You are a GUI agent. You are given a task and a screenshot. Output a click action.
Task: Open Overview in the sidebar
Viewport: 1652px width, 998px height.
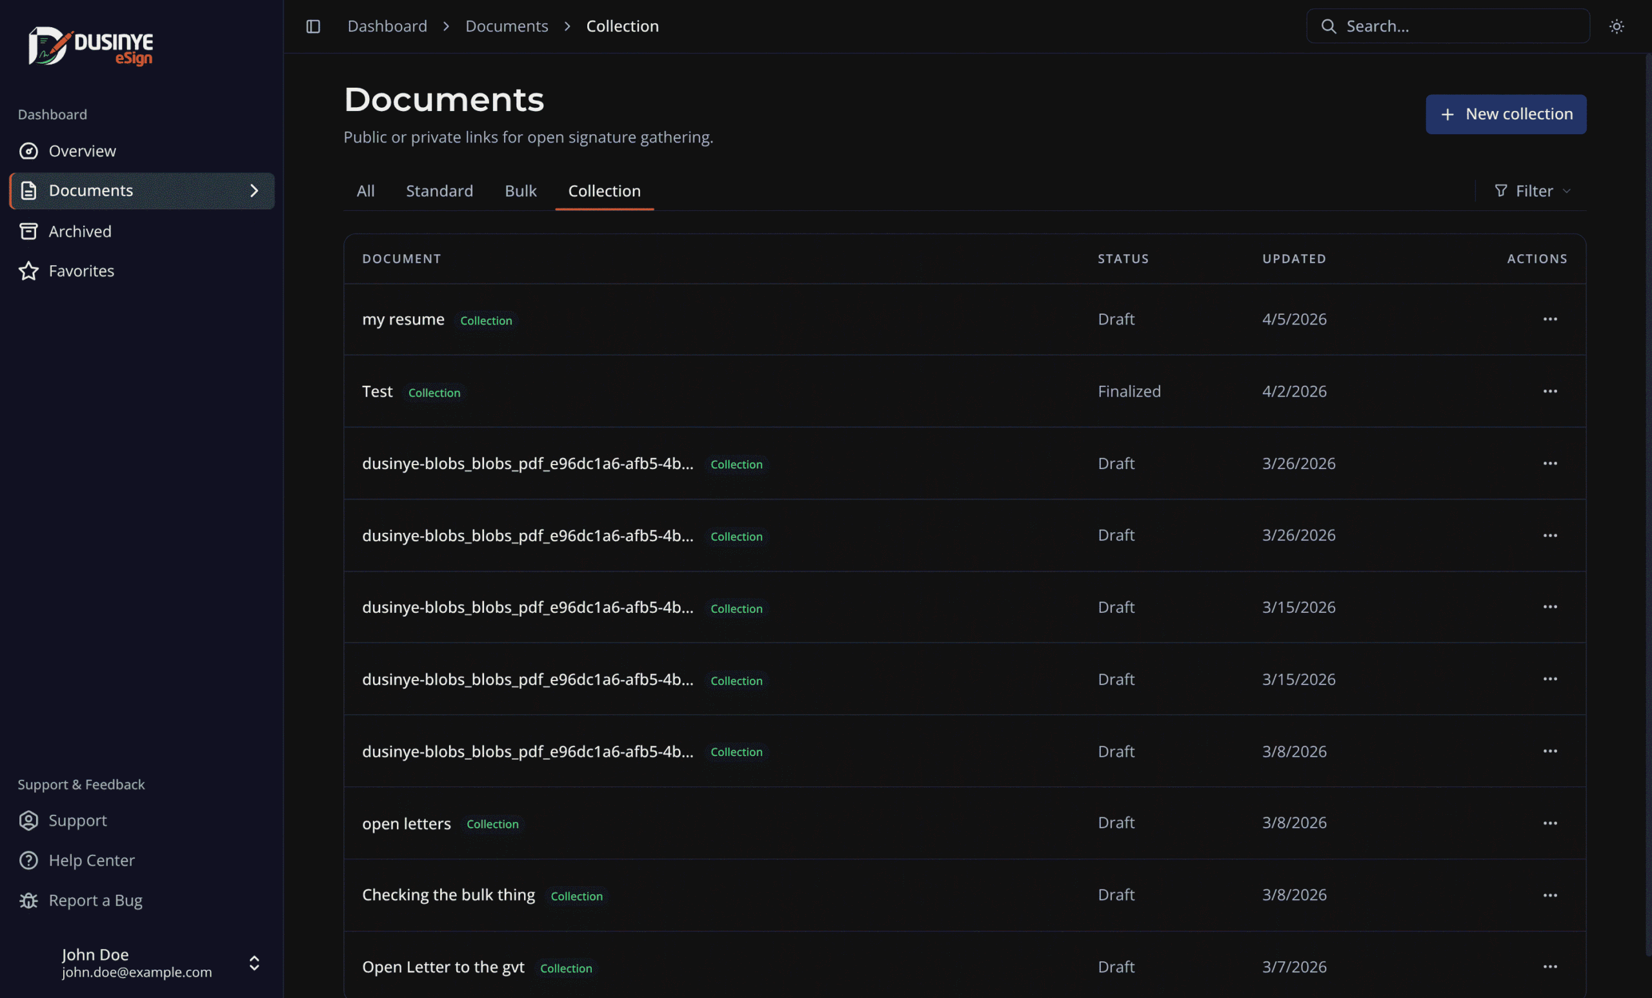[x=141, y=151]
